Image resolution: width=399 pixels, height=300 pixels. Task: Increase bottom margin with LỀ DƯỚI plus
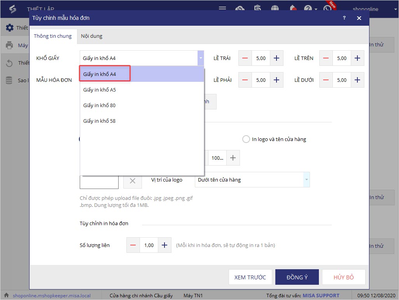(x=357, y=80)
